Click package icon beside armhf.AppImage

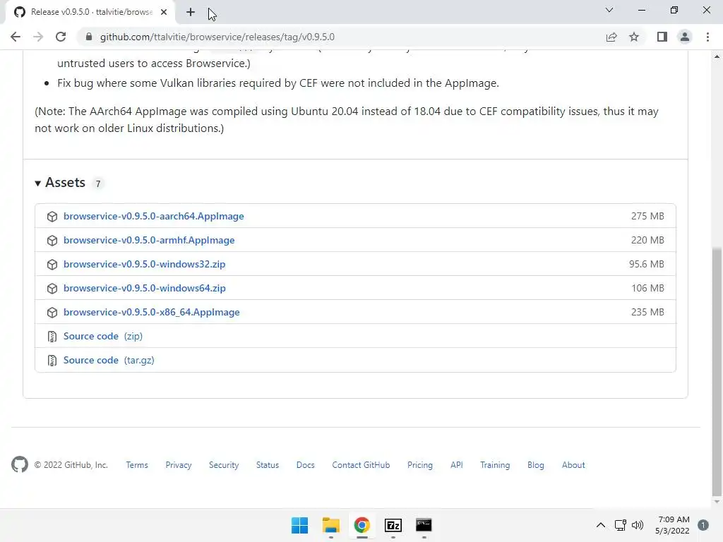click(52, 241)
